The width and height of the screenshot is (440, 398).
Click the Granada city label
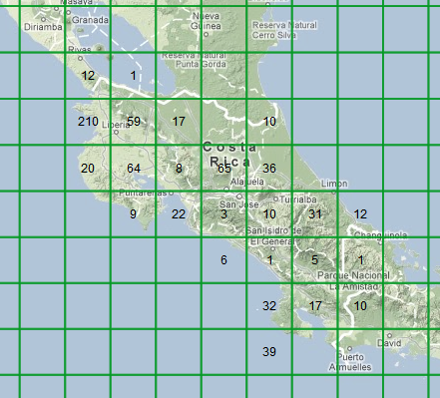pos(90,20)
